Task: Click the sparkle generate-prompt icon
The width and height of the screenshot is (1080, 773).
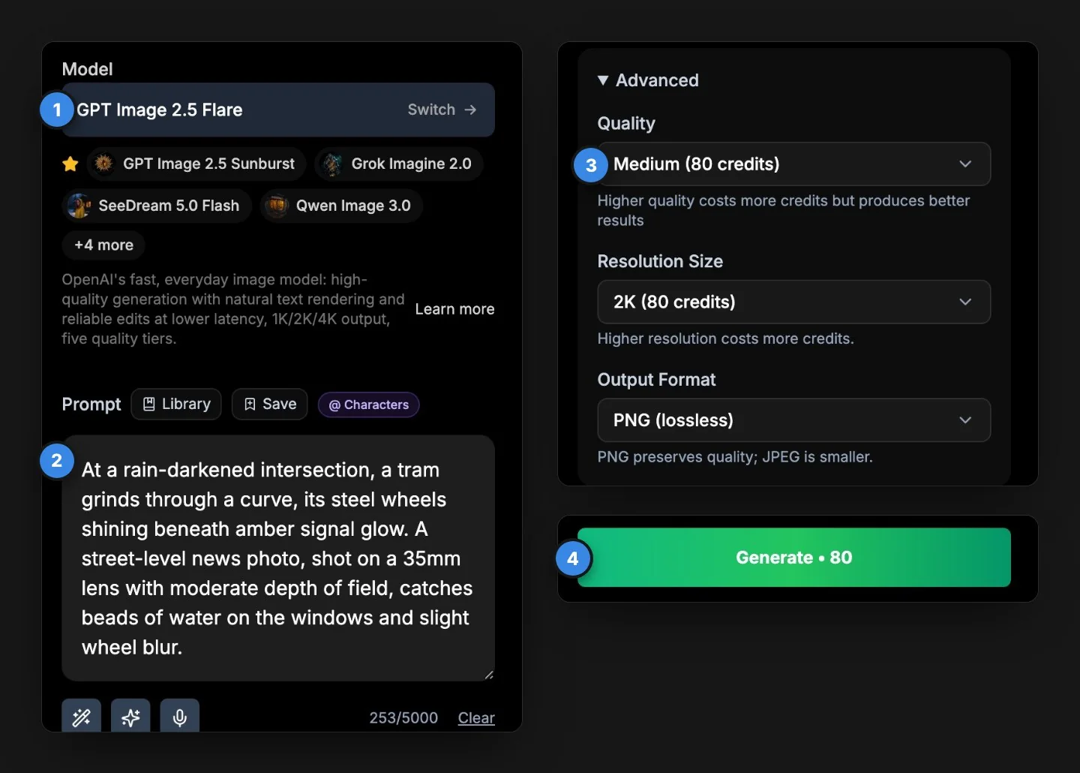Action: (130, 717)
